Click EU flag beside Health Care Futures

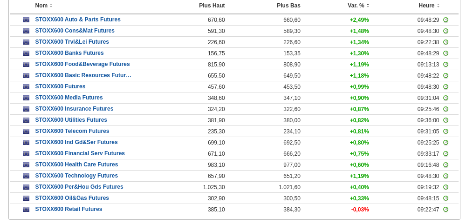(26, 165)
